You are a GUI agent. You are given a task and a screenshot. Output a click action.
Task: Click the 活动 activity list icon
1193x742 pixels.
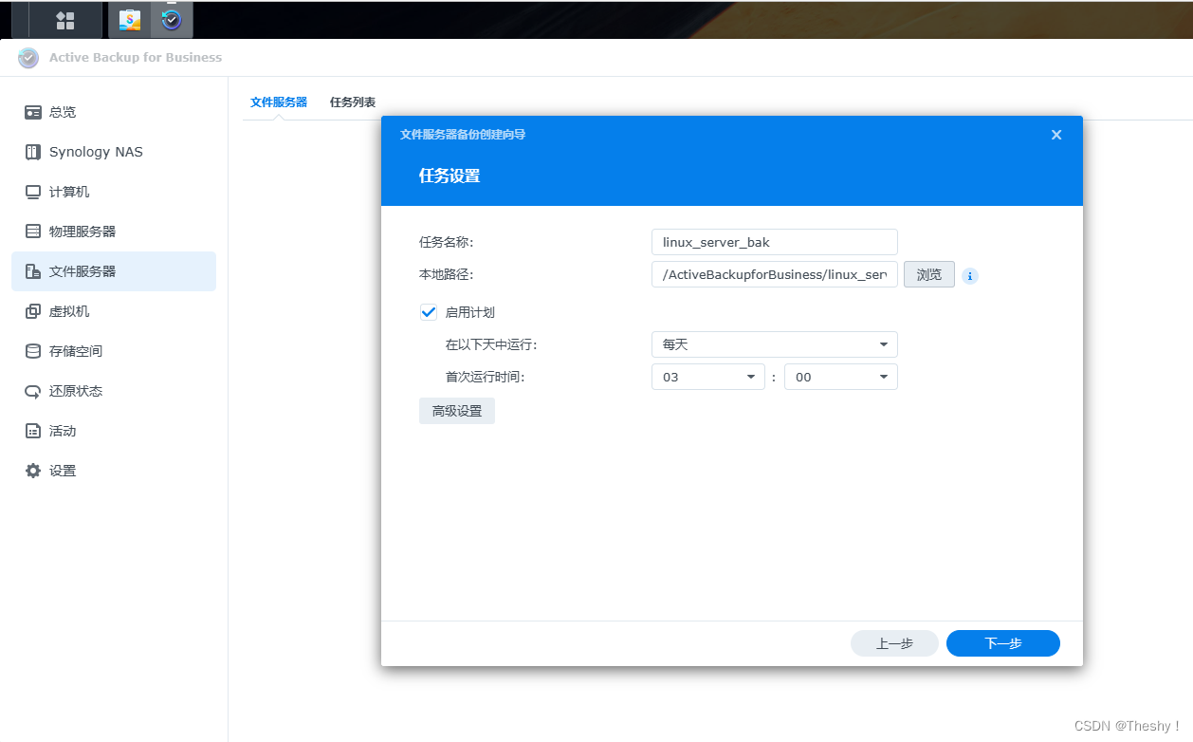[x=33, y=431]
